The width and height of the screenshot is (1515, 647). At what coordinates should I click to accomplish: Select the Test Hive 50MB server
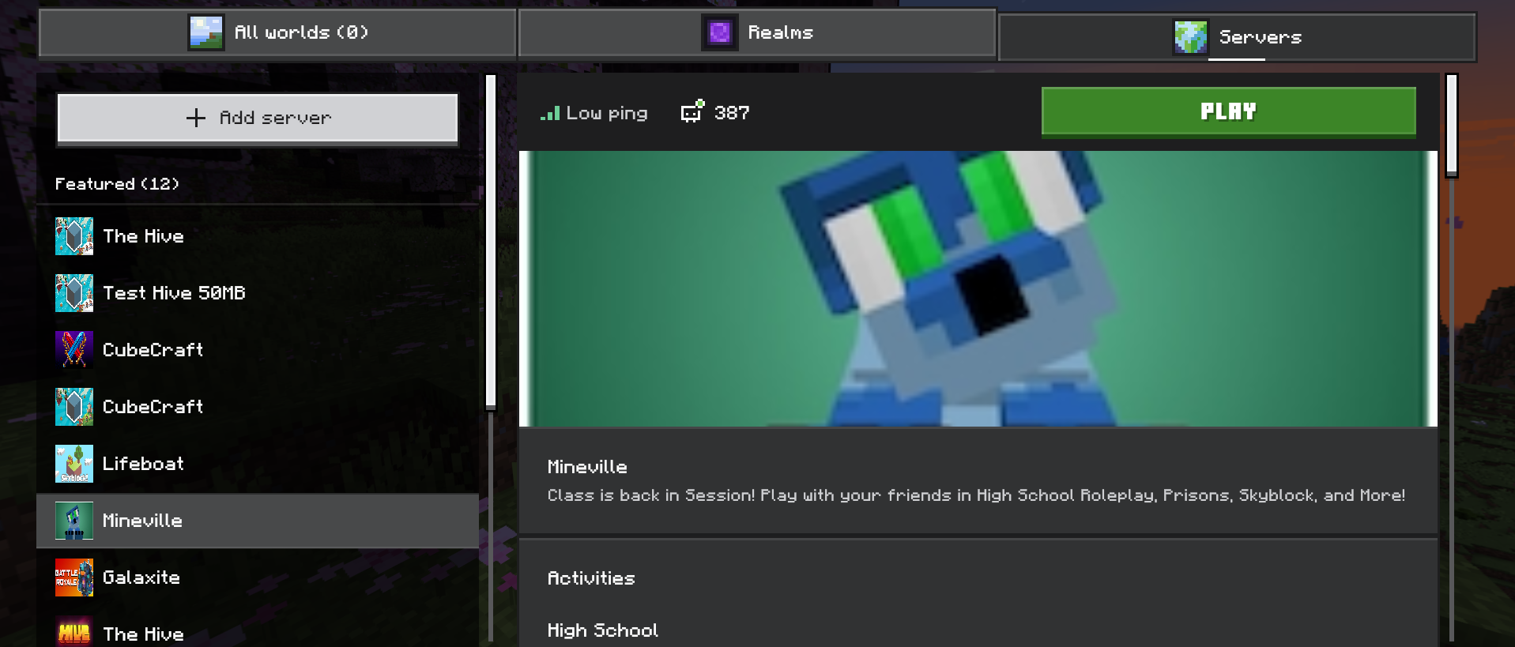pos(258,293)
